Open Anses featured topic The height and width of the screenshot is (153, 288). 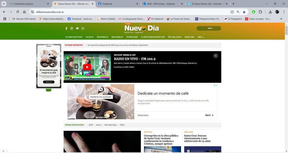(x=99, y=125)
